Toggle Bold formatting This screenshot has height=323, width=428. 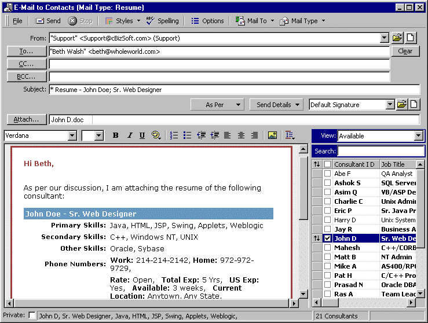point(116,135)
